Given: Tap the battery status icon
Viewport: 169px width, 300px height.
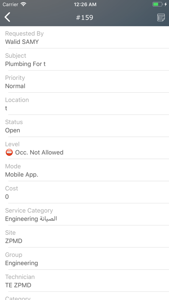Looking at the screenshot, I should click(x=158, y=4).
